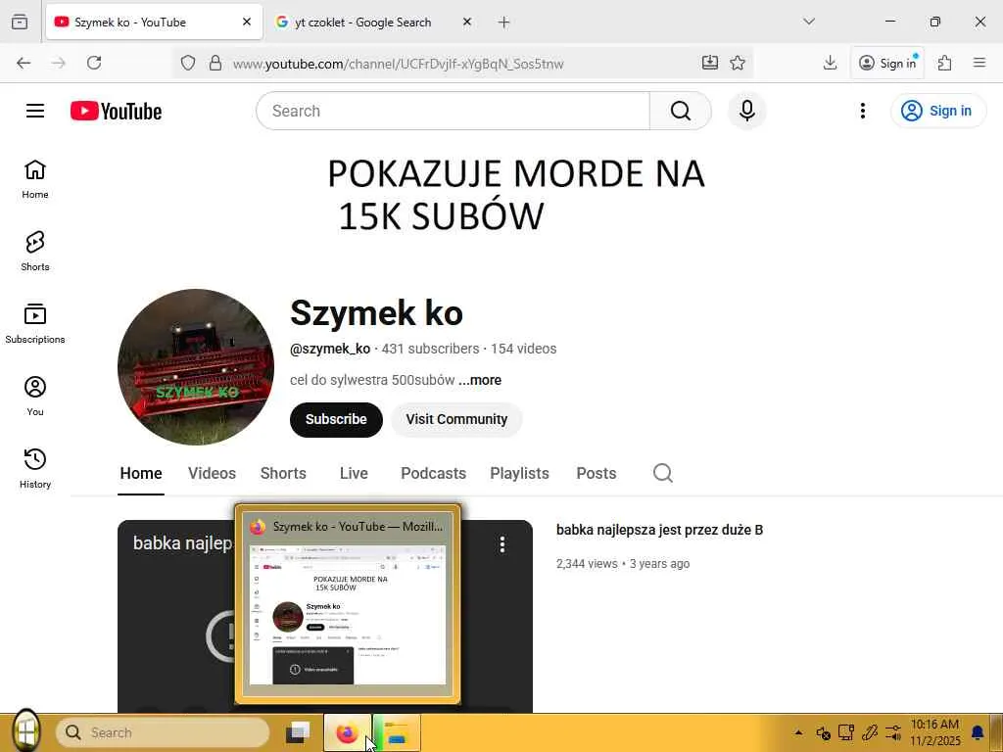Screen dimensions: 1003x752
Task: Click the '154 videos' text
Action: [523, 349]
